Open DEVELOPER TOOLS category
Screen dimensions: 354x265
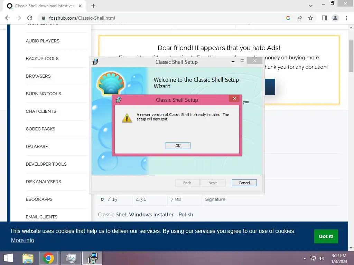46,164
